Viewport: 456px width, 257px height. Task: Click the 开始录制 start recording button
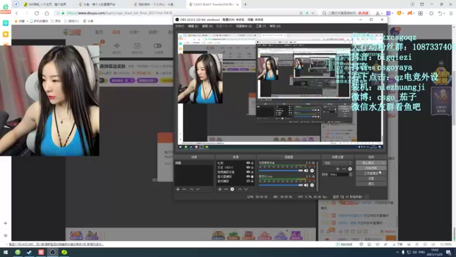click(x=371, y=168)
